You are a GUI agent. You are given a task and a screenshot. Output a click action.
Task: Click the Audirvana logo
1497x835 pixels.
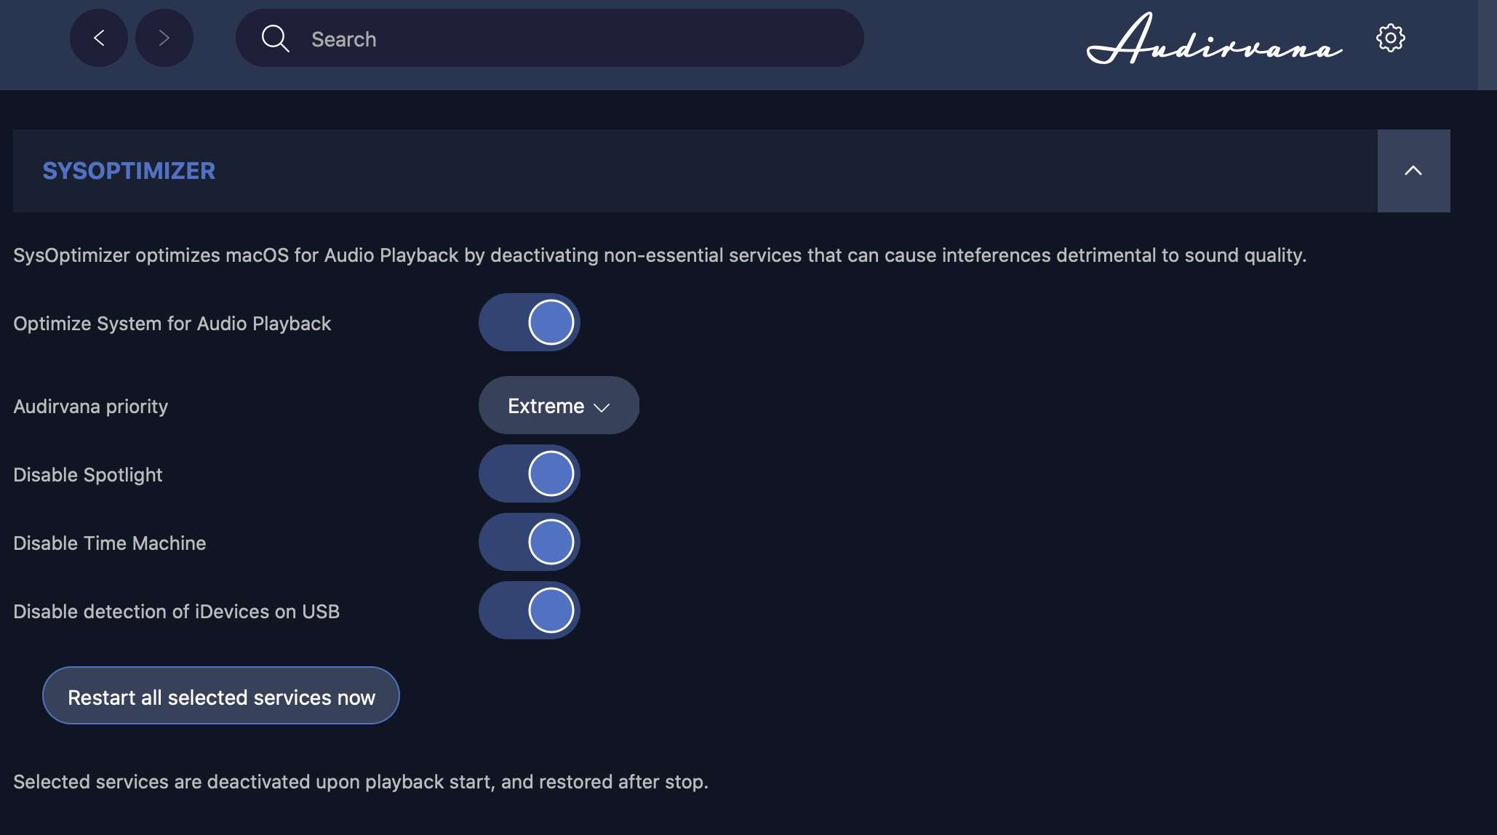pos(1214,40)
